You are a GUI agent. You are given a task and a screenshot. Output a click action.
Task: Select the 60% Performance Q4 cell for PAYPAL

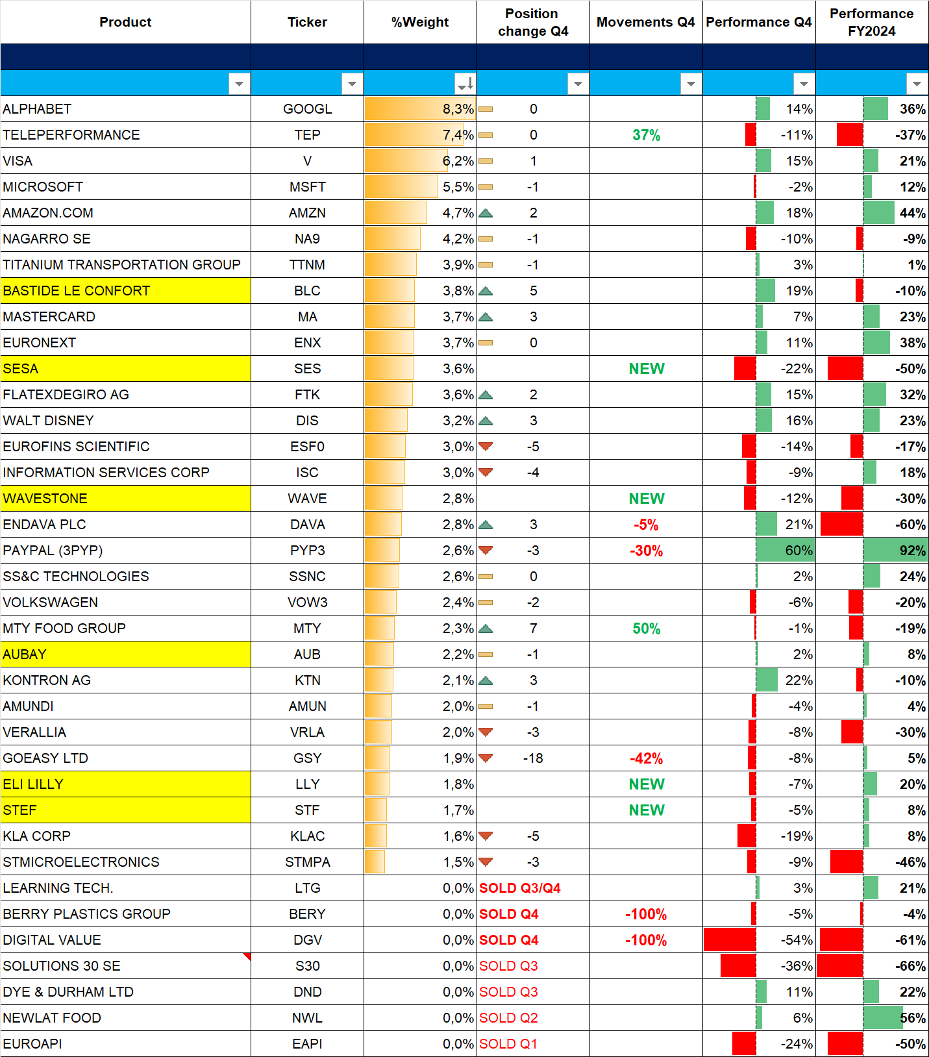[759, 551]
